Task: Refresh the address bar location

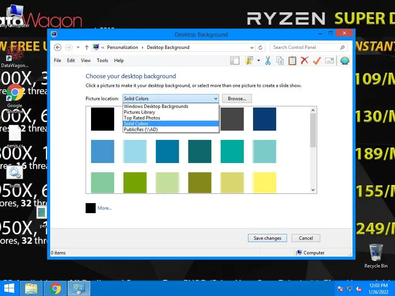Action: 260,47
